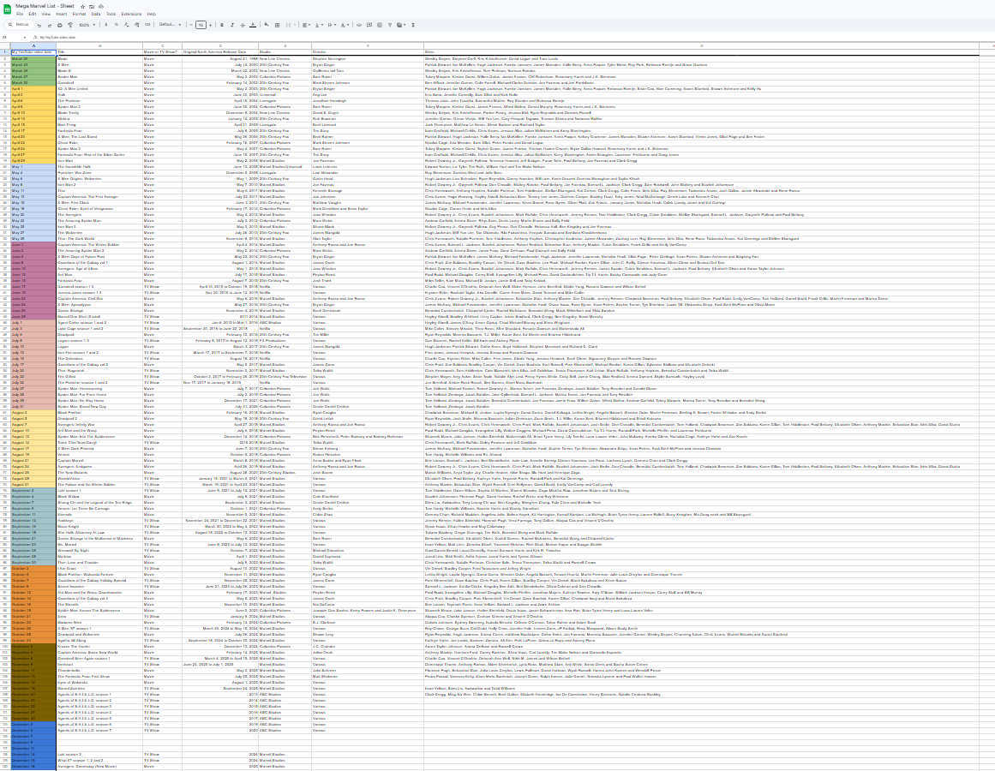Select the 'Director' header cell
Image resolution: width=995 pixels, height=771 pixels.
coord(368,52)
